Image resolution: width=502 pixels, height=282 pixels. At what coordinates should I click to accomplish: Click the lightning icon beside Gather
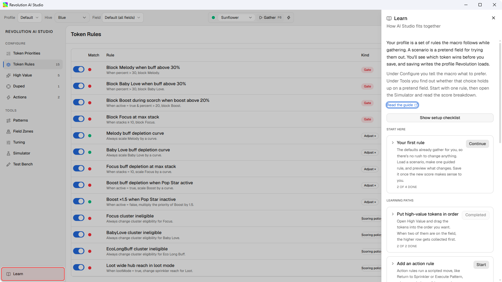tap(289, 18)
